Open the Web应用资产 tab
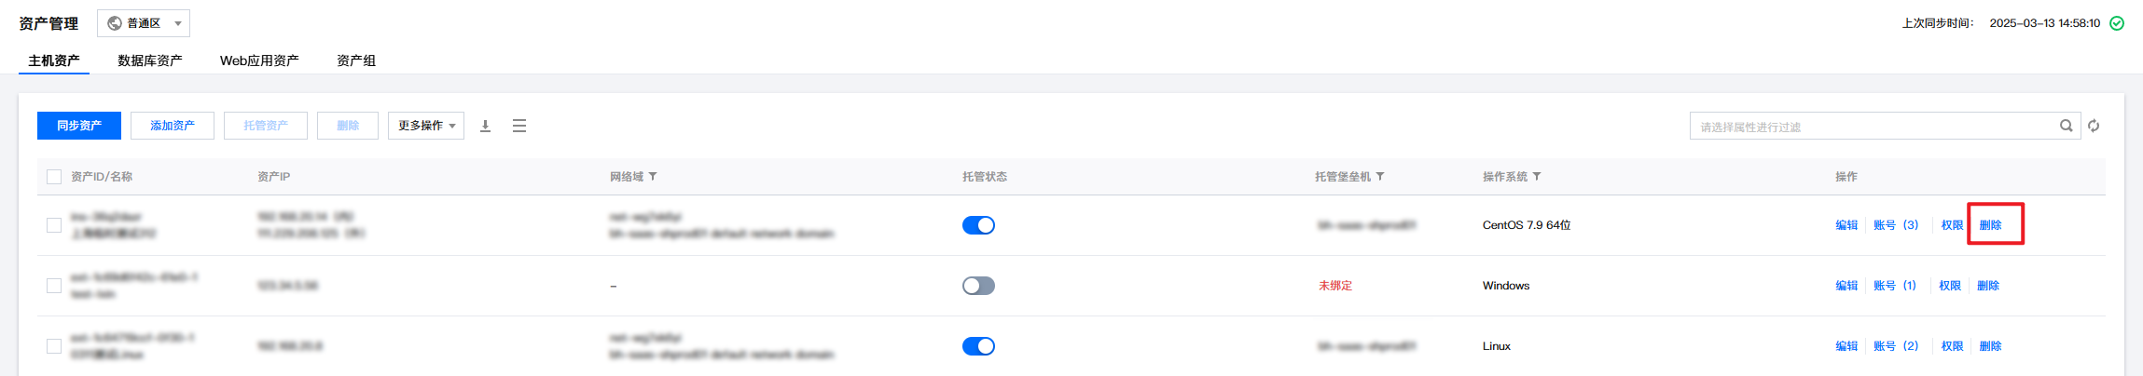 pos(259,60)
